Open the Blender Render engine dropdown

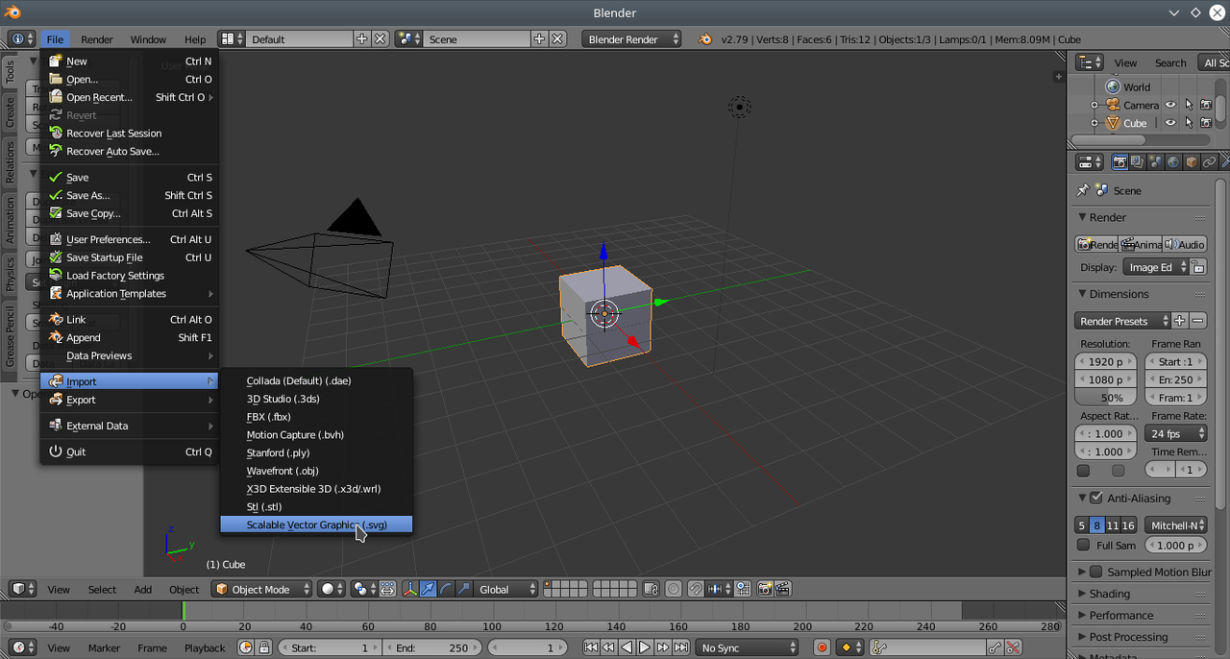click(x=631, y=39)
